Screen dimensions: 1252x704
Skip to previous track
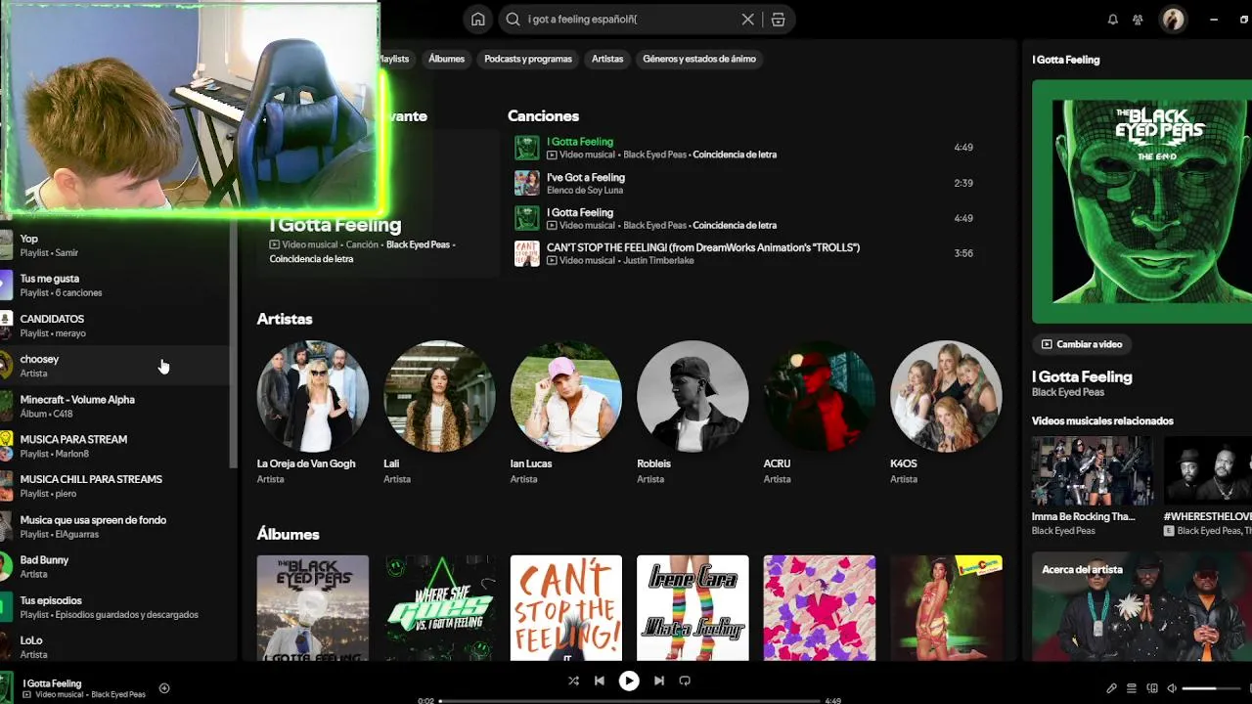[600, 681]
